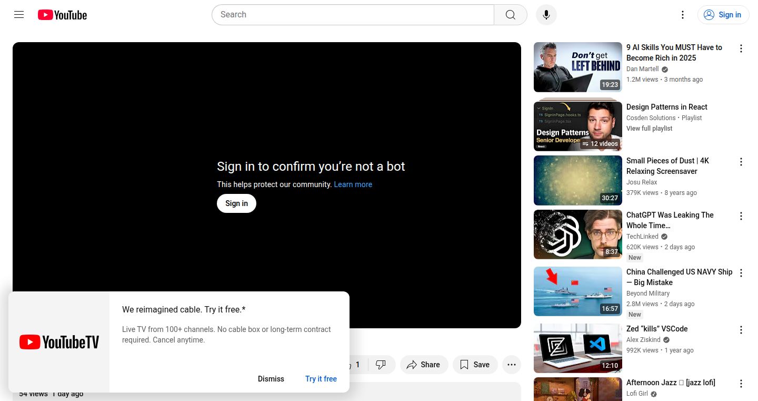Click channel name Josu Relax

642,182
